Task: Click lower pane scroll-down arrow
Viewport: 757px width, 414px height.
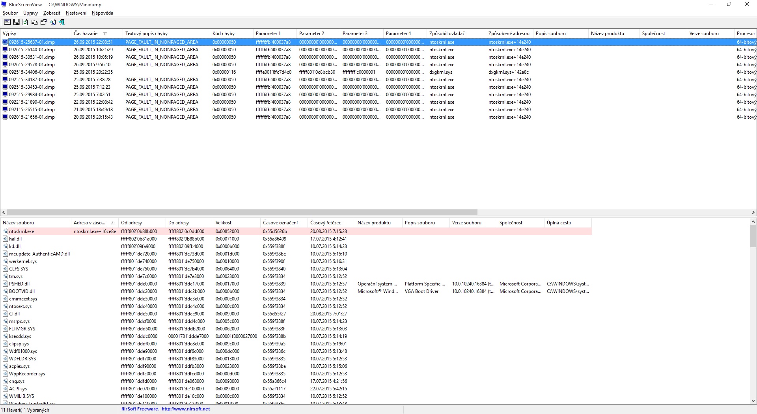Action: pyautogui.click(x=753, y=401)
